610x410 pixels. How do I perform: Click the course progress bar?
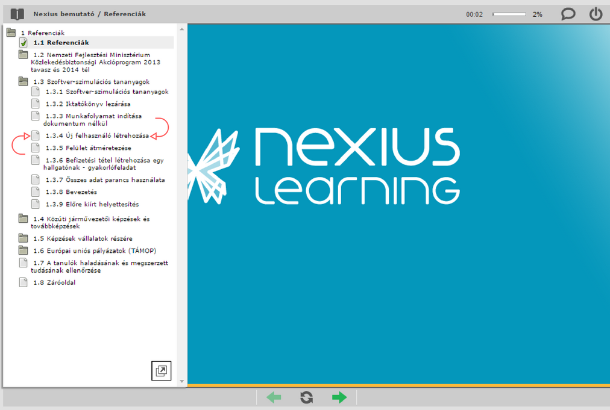(x=509, y=14)
